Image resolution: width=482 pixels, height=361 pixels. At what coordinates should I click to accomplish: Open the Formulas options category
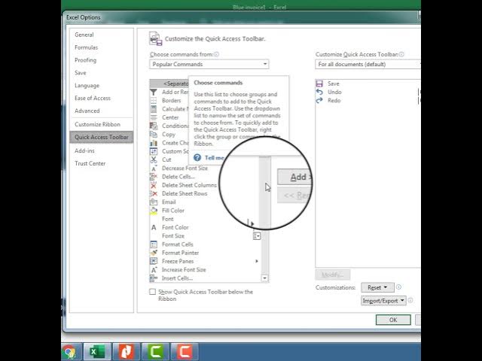[x=87, y=47]
